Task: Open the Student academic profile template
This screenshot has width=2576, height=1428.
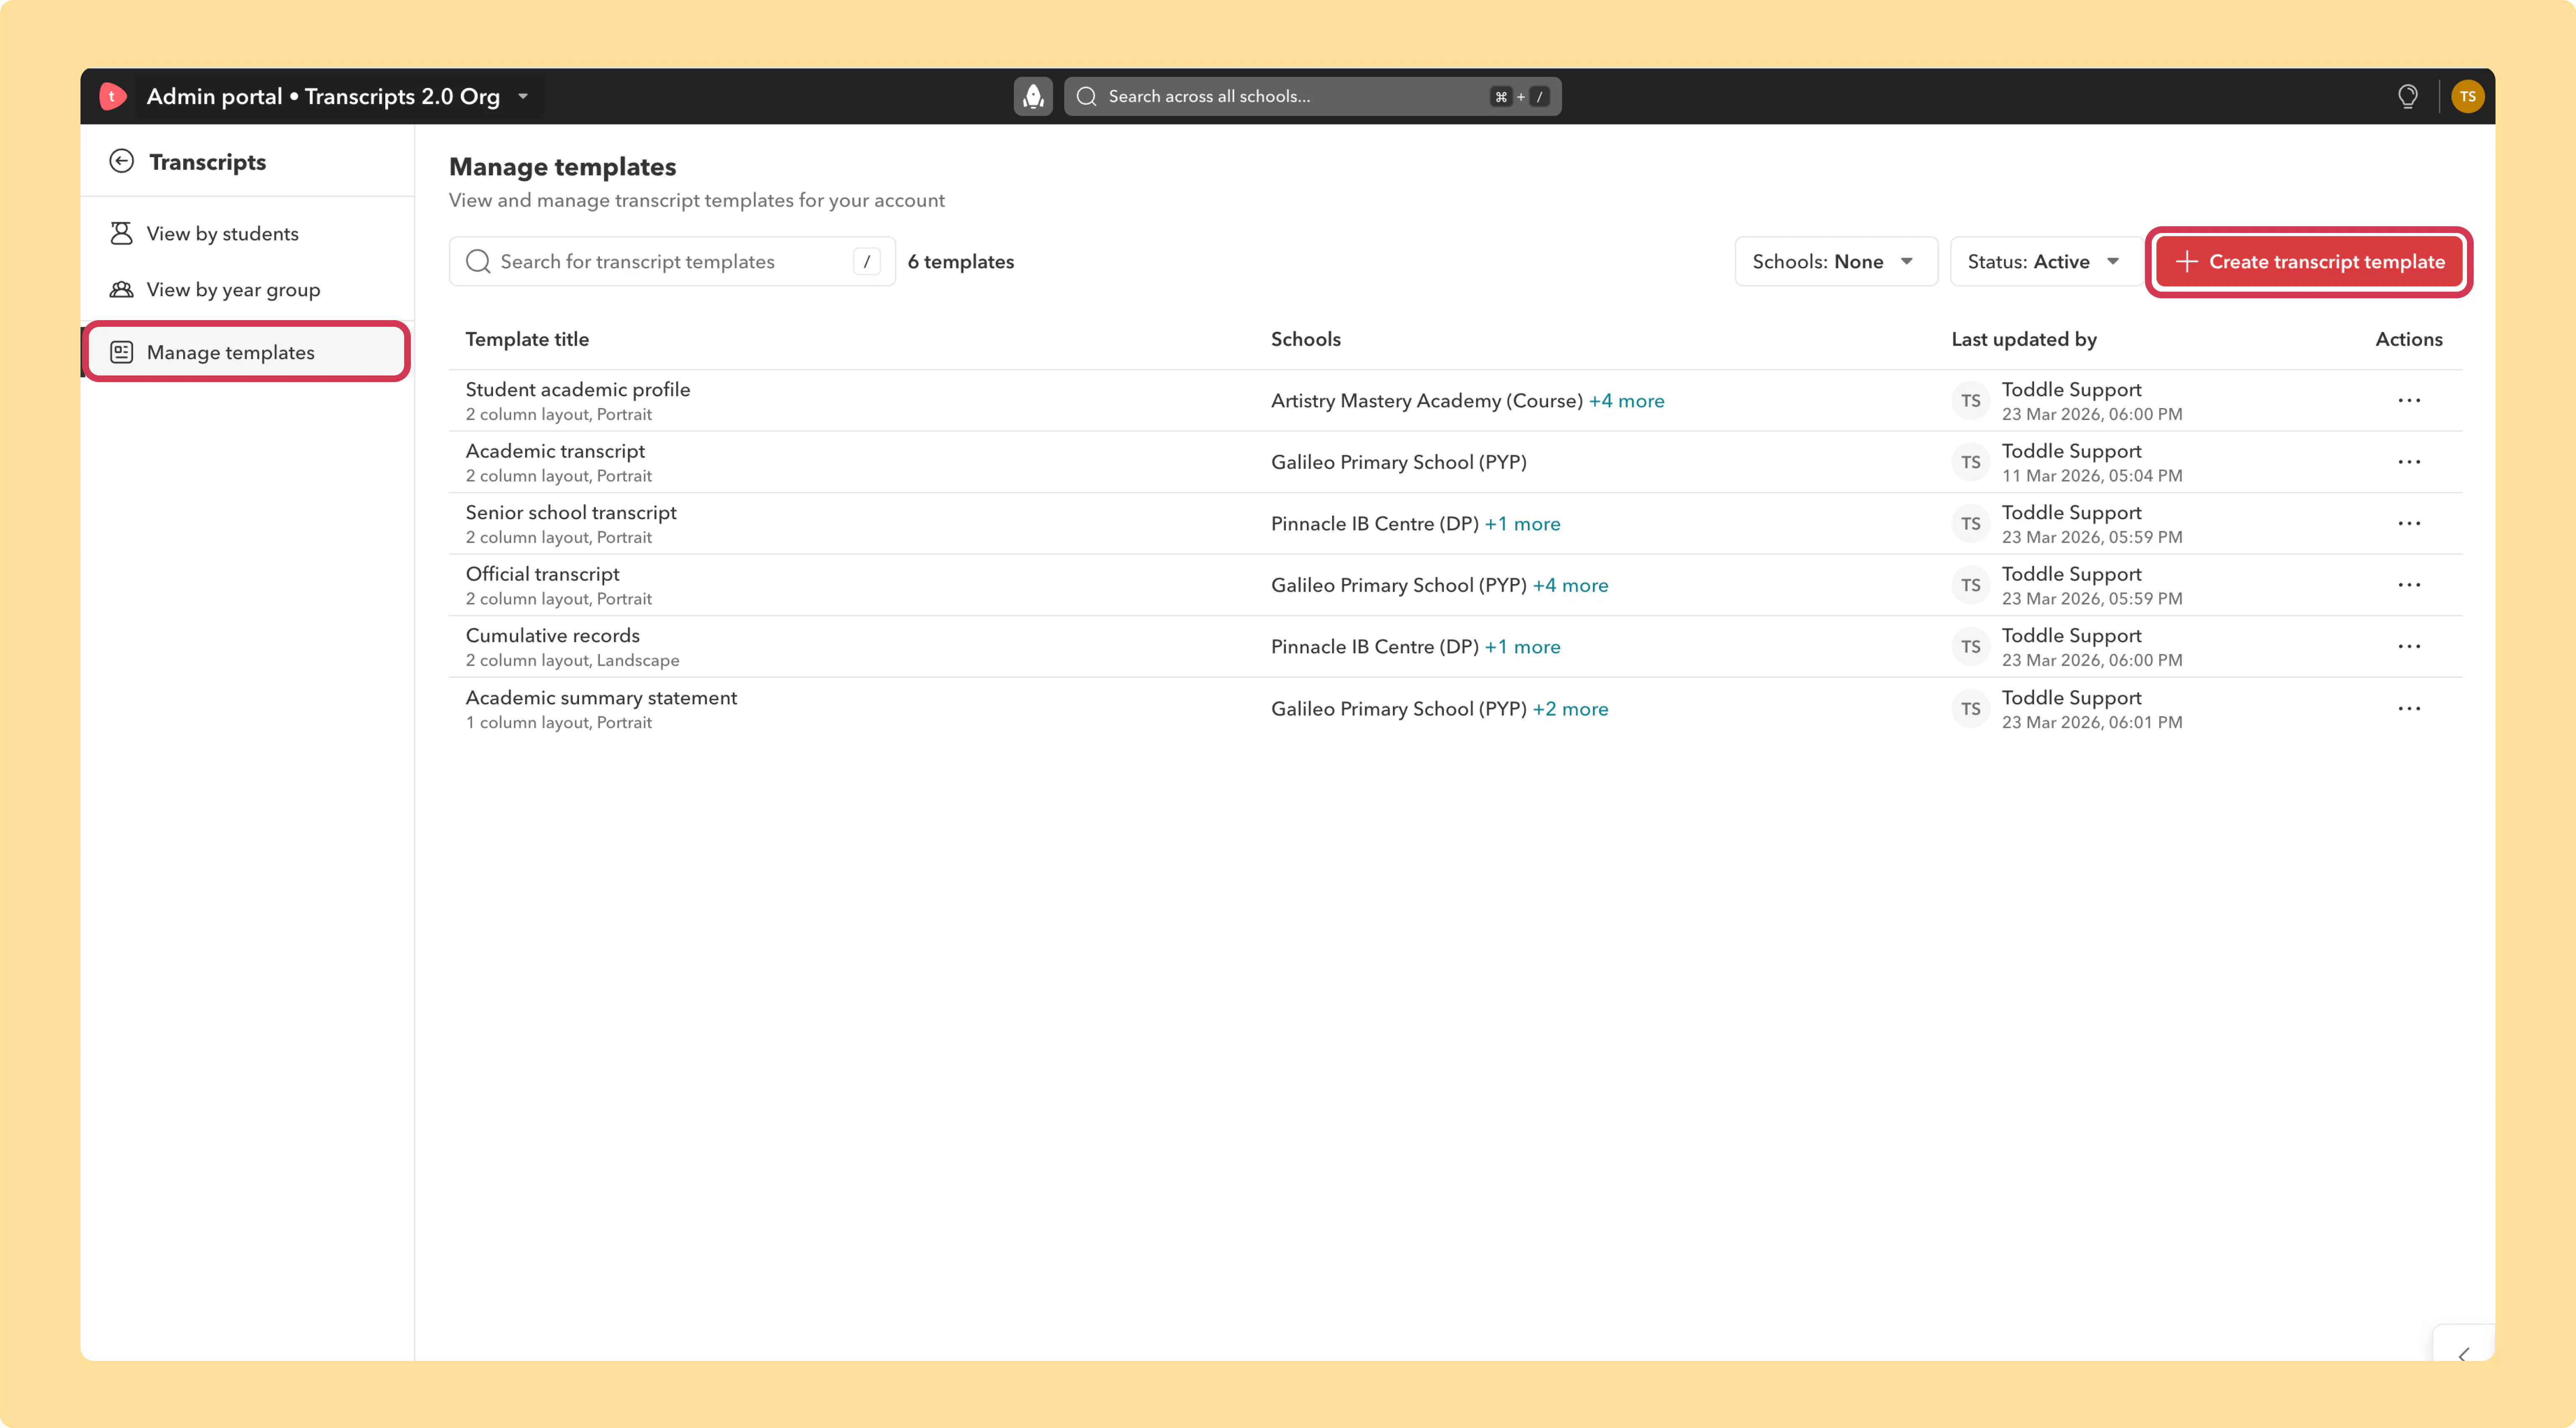Action: (578, 390)
